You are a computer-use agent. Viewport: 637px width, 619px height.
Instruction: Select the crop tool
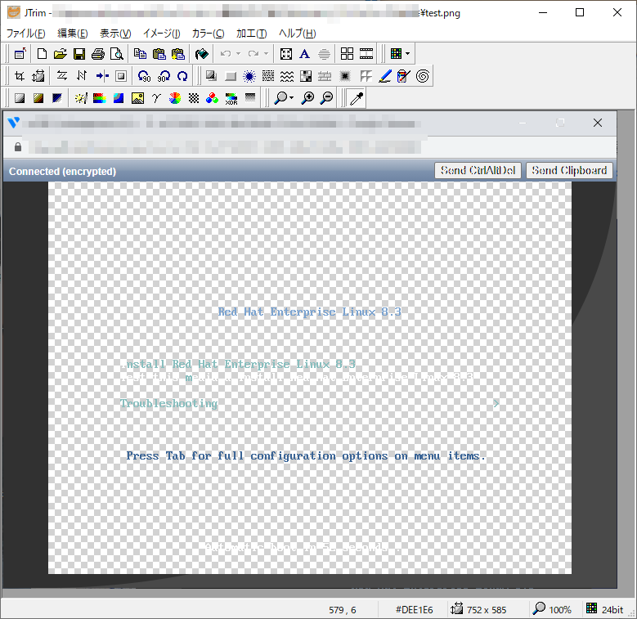(x=20, y=76)
